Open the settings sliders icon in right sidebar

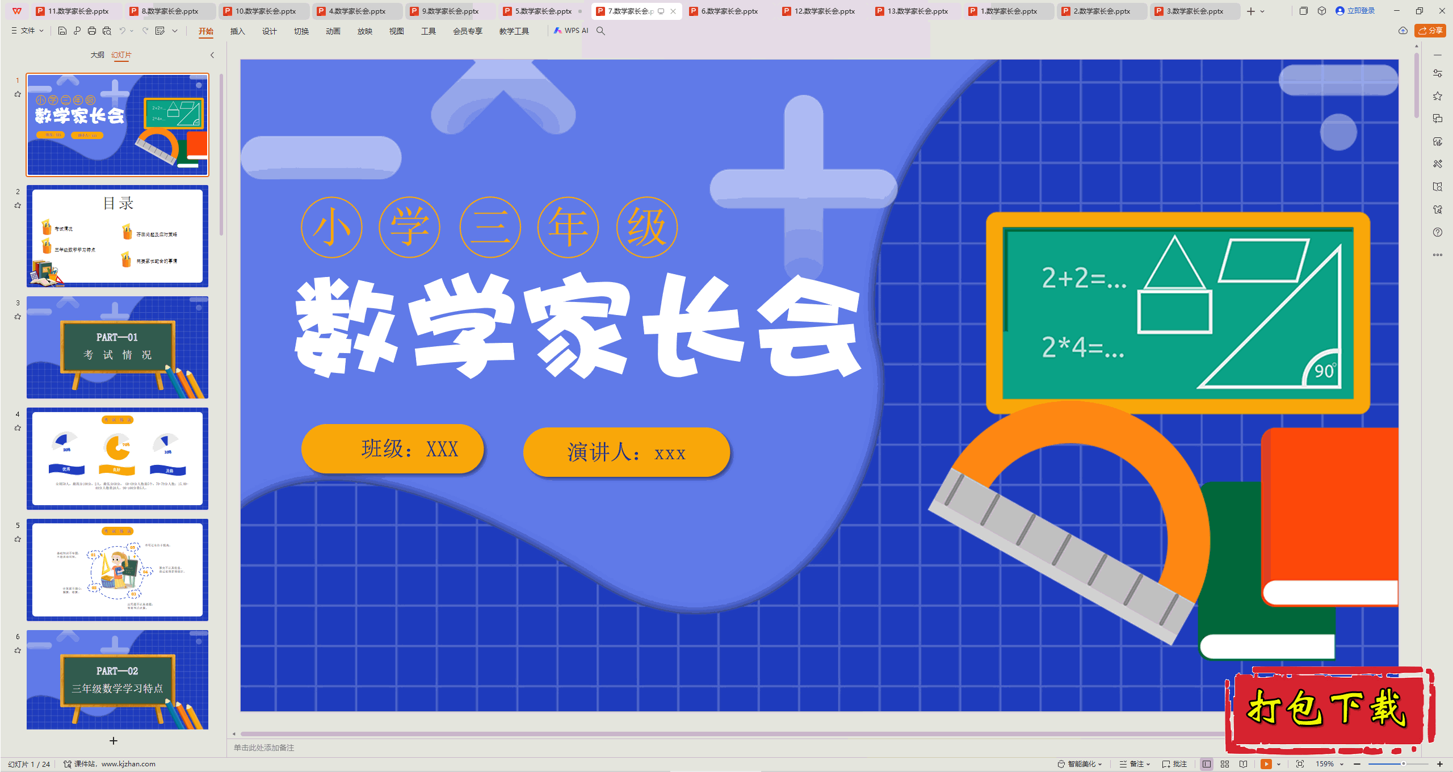click(x=1438, y=73)
